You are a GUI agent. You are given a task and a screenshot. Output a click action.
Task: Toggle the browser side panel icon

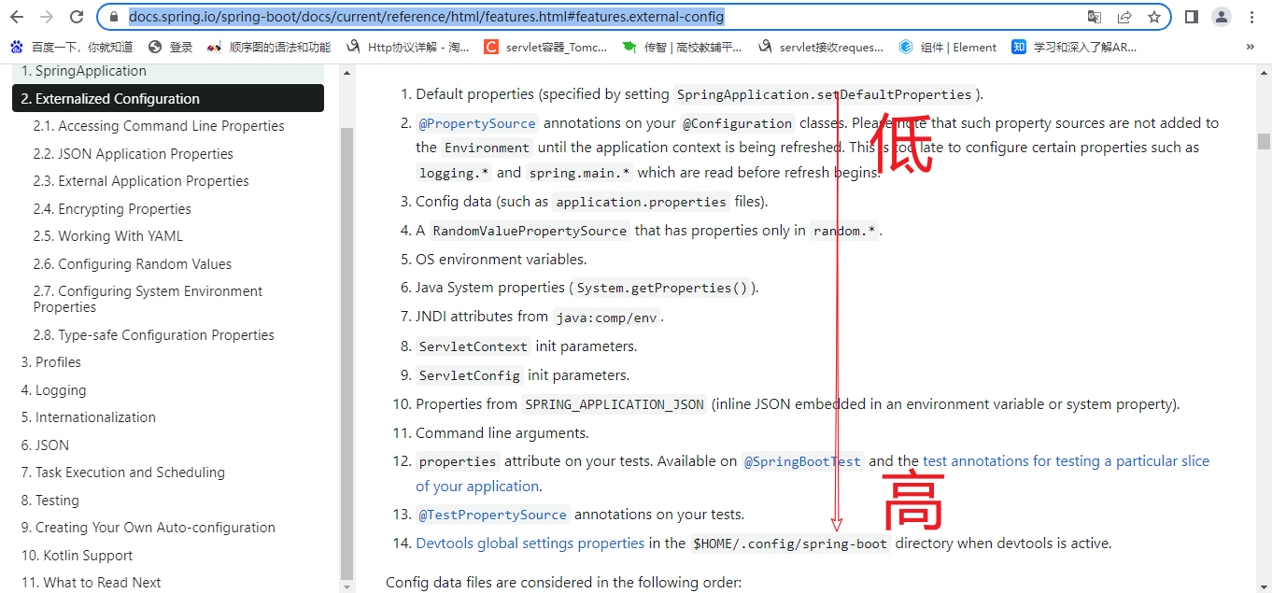click(1192, 17)
